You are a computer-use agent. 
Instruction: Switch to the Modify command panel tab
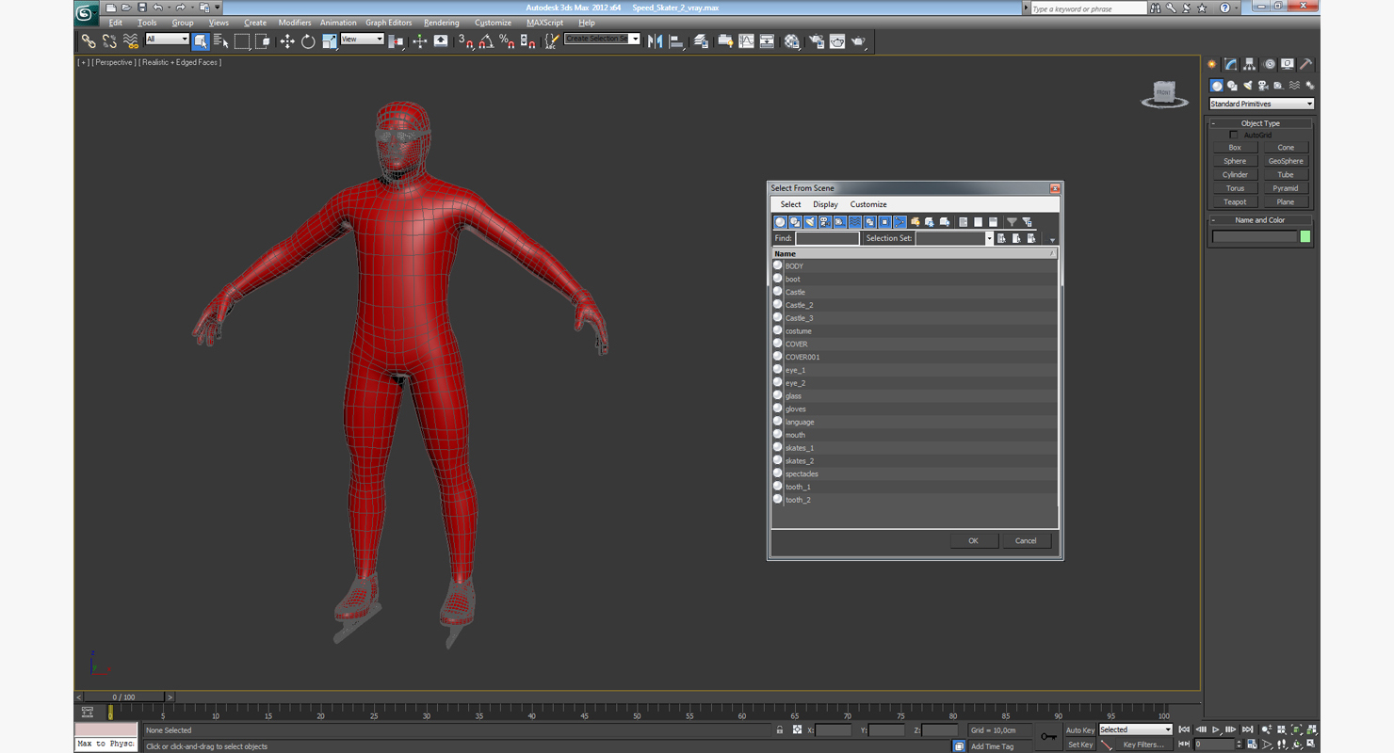1230,65
